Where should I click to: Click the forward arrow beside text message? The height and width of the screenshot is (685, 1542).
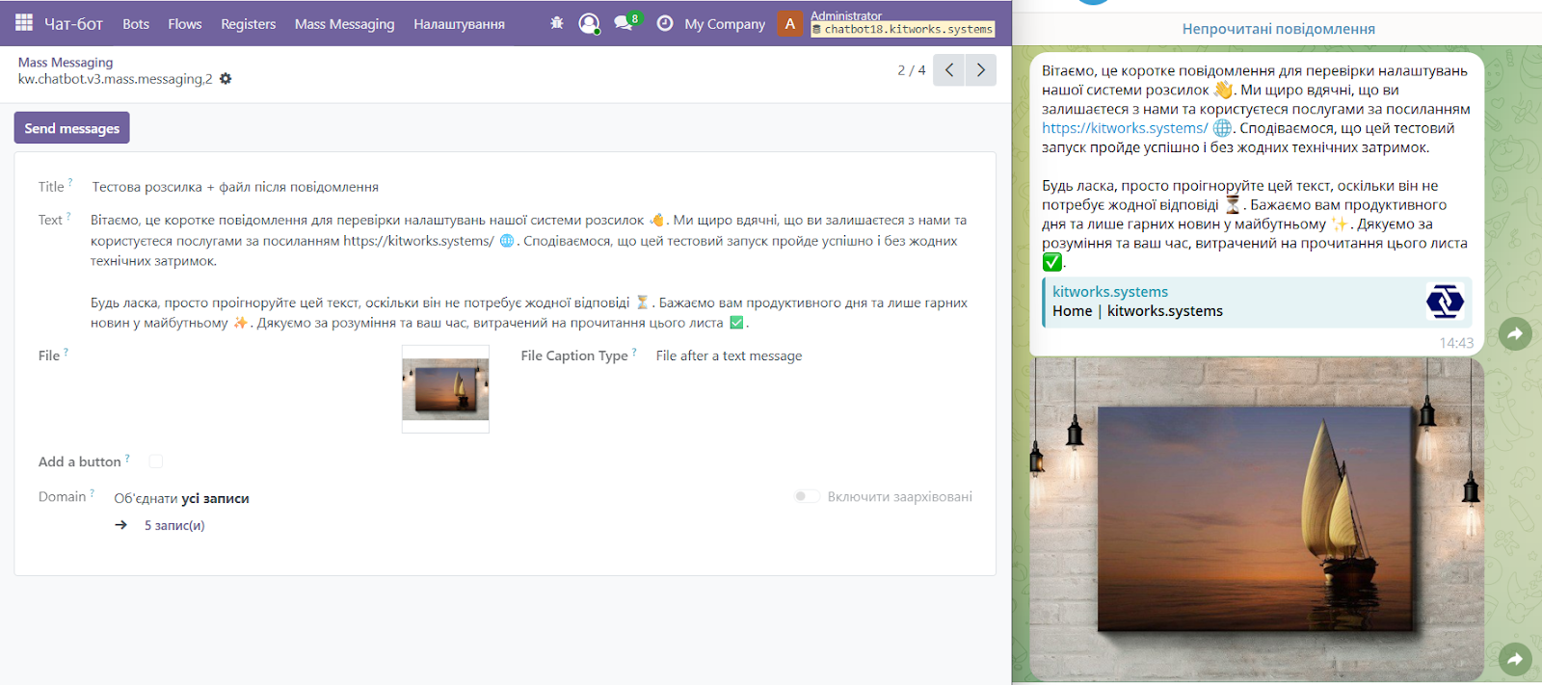(1515, 334)
